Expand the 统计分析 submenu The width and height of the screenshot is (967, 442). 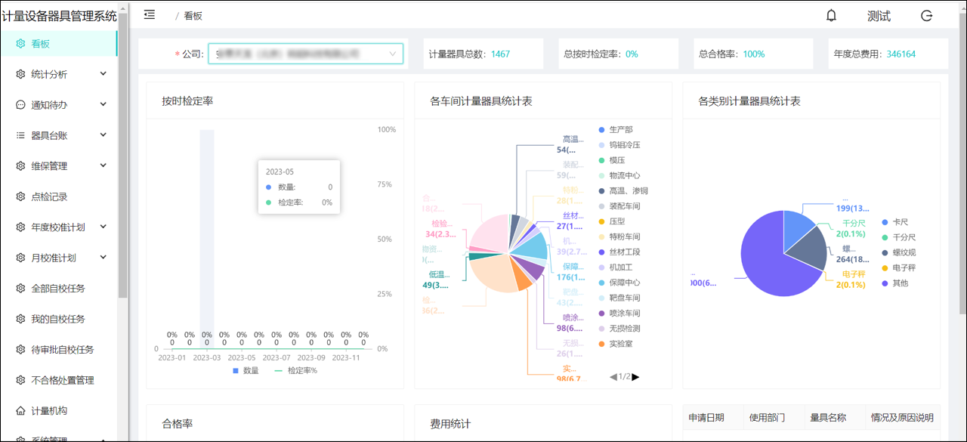(60, 74)
